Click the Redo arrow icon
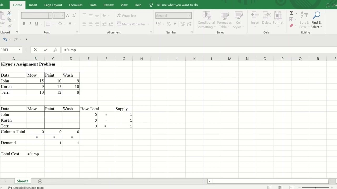This screenshot has height=189, width=337. [x=15, y=39]
